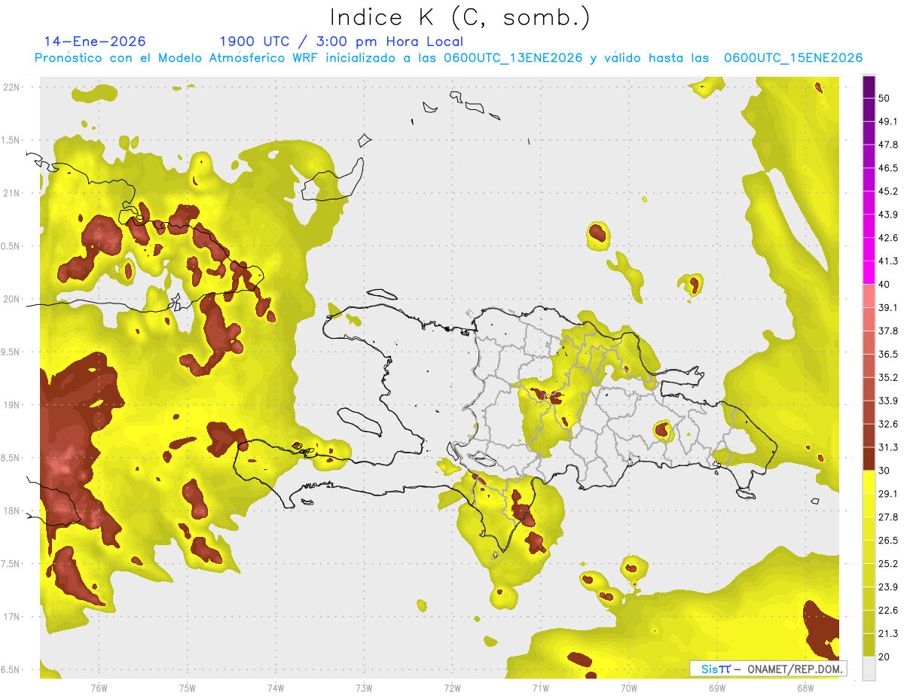Click the legend value "37.8"

click(x=888, y=331)
